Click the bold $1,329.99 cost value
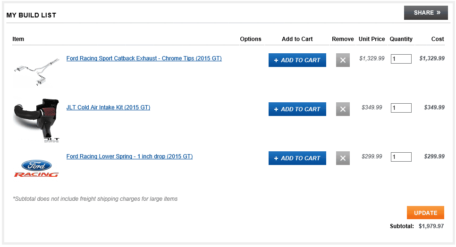 pos(432,58)
